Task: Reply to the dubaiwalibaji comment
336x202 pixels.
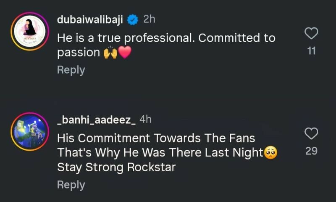Action: pos(71,70)
